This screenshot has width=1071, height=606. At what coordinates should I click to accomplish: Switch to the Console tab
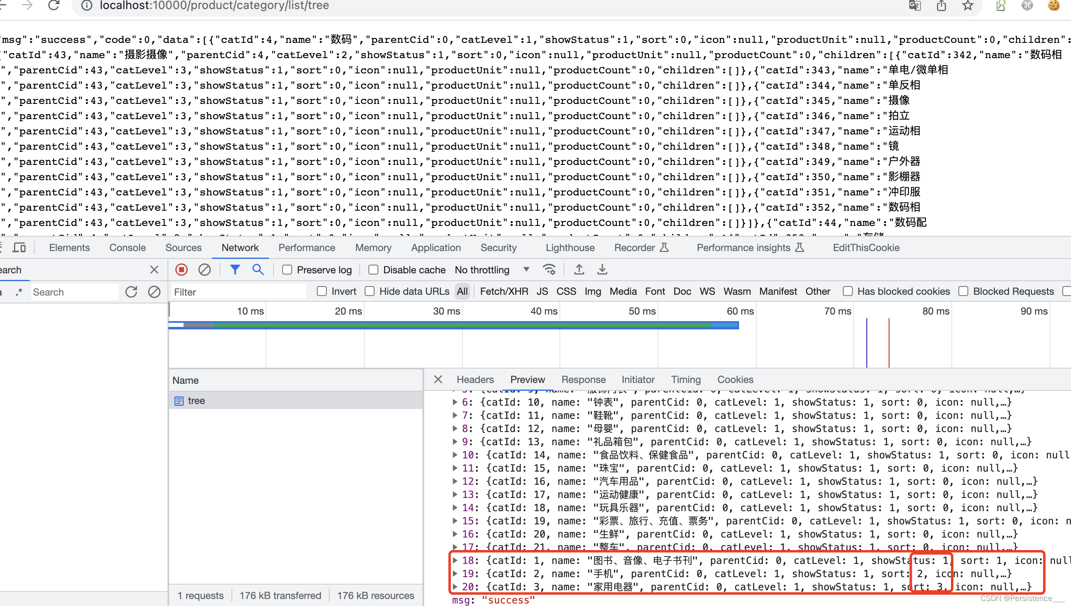[x=127, y=248]
